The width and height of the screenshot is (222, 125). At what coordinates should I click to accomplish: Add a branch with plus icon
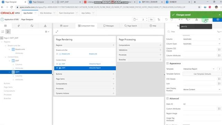160,59
